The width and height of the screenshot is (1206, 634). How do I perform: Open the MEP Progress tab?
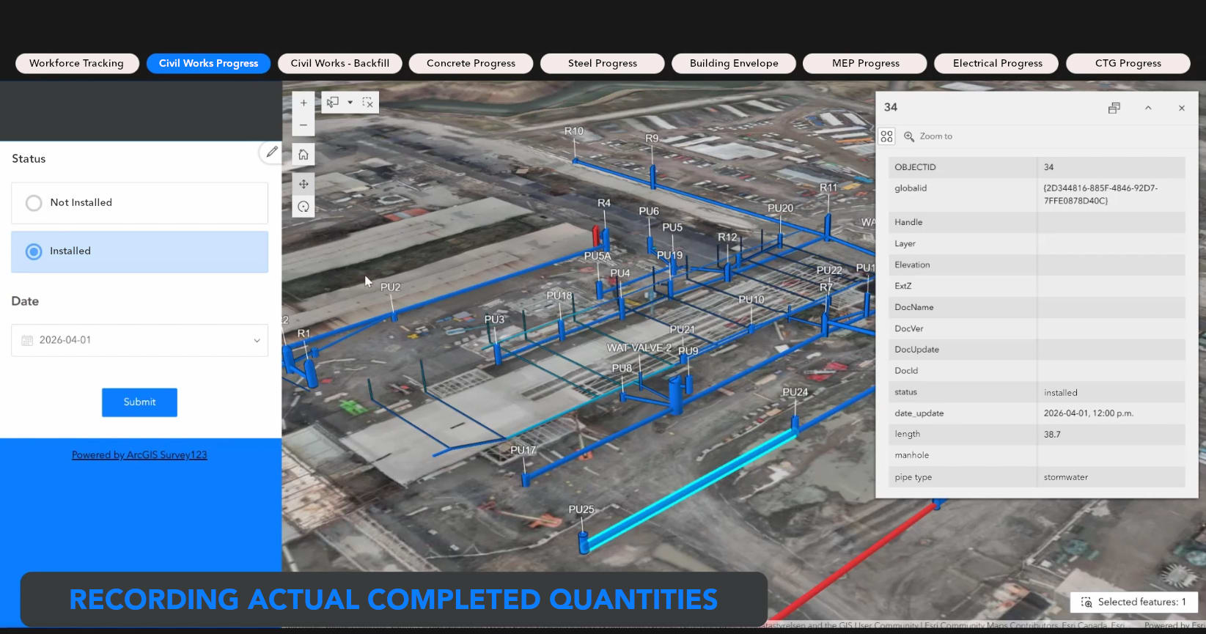point(865,63)
